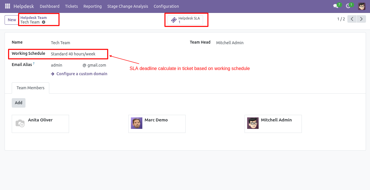Viewport: 370px width, 190px height.
Task: Follow the Configure a custom domain link
Action: pyautogui.click(x=79, y=74)
